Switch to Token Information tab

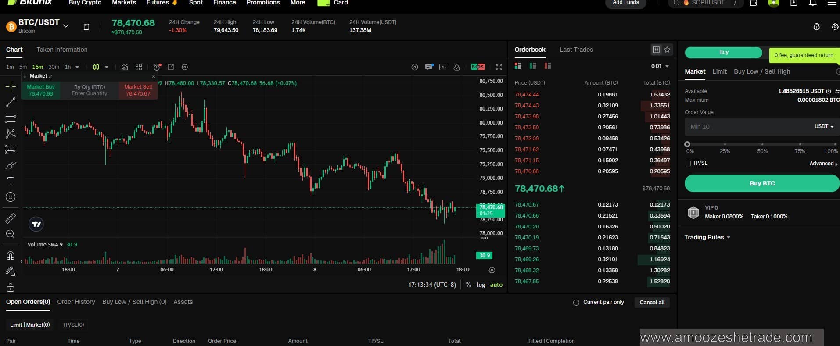62,50
